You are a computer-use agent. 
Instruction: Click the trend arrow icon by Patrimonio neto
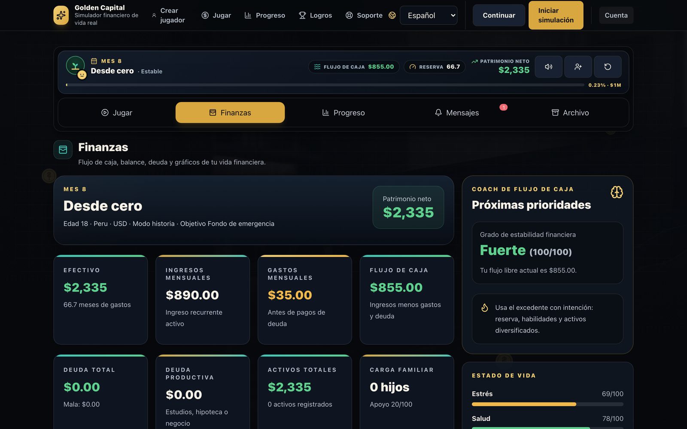(x=474, y=61)
